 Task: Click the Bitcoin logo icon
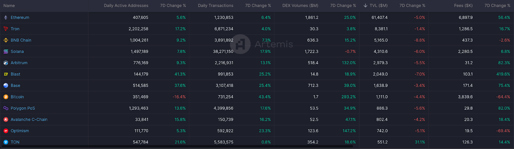[6, 97]
